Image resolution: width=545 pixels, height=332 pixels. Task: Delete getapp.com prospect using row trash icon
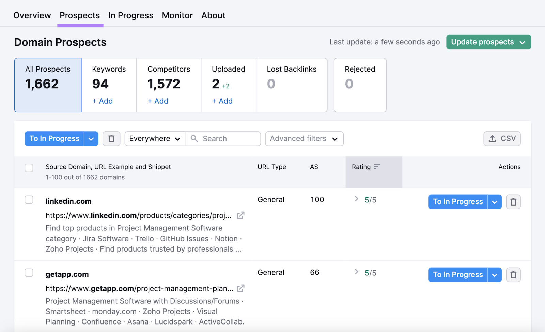click(513, 275)
